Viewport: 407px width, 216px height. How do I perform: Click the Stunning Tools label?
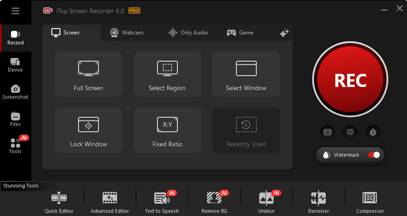click(x=21, y=186)
